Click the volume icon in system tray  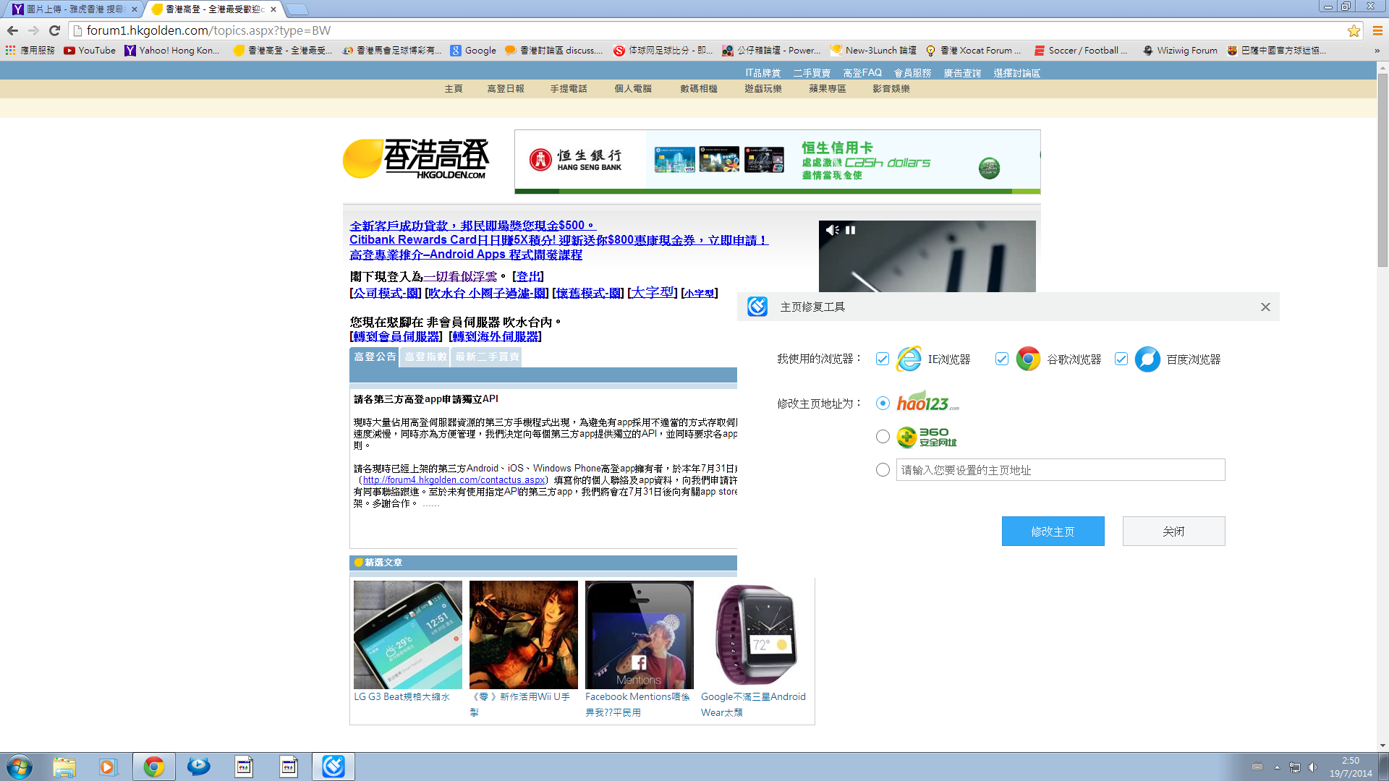[1312, 767]
